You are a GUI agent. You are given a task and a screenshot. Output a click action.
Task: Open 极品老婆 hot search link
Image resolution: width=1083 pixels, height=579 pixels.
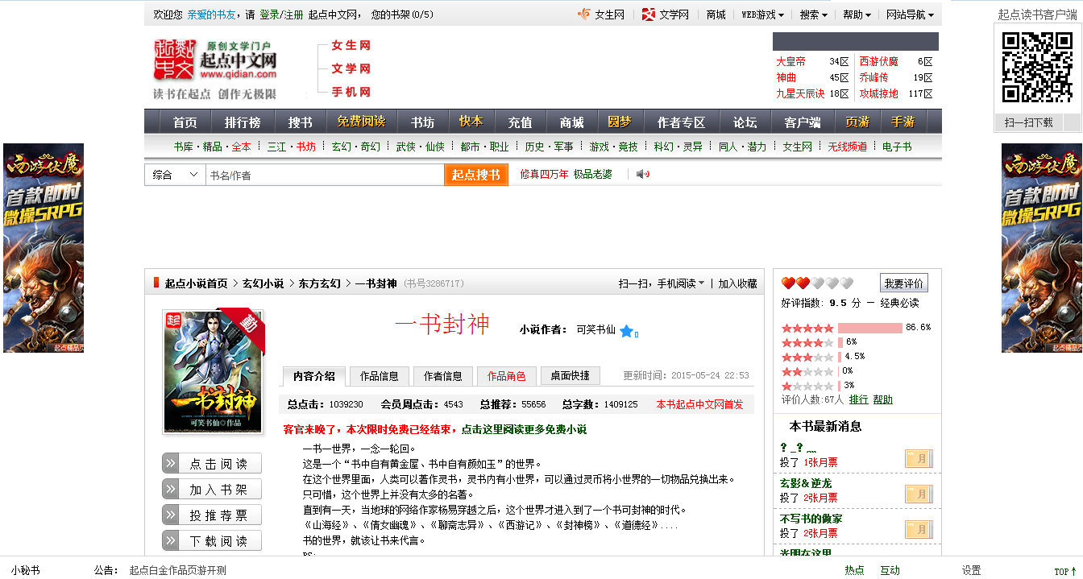coord(592,174)
